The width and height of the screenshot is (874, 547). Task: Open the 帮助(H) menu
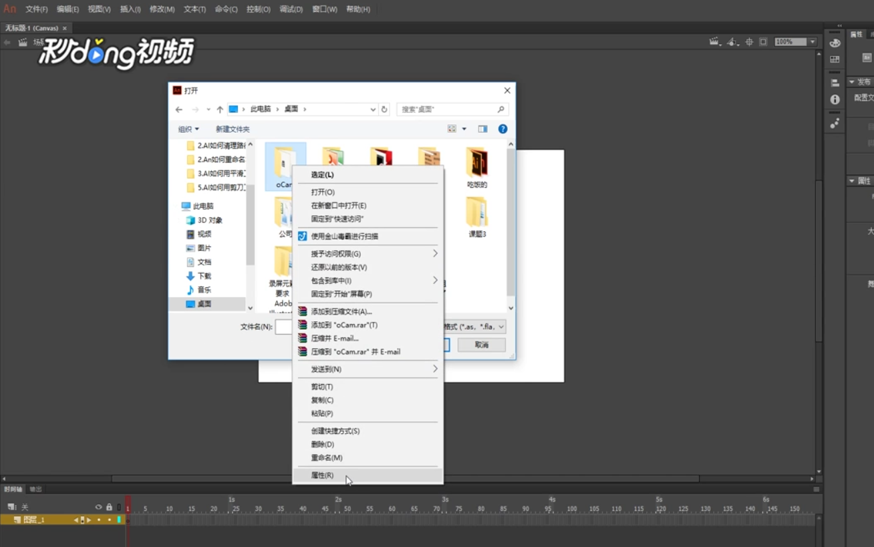(358, 9)
